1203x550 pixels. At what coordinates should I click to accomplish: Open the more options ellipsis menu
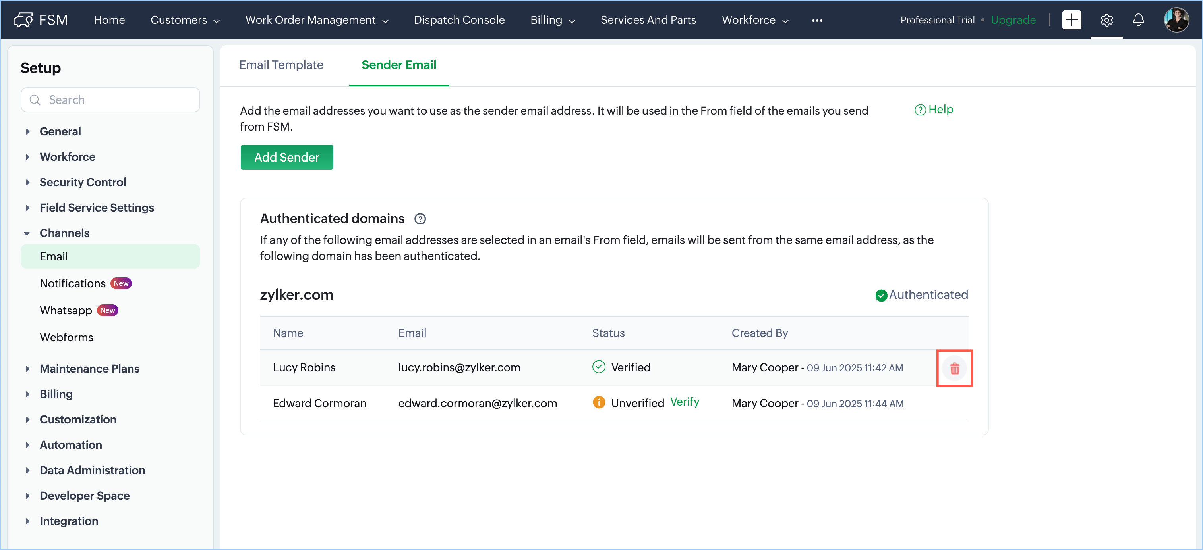point(816,21)
